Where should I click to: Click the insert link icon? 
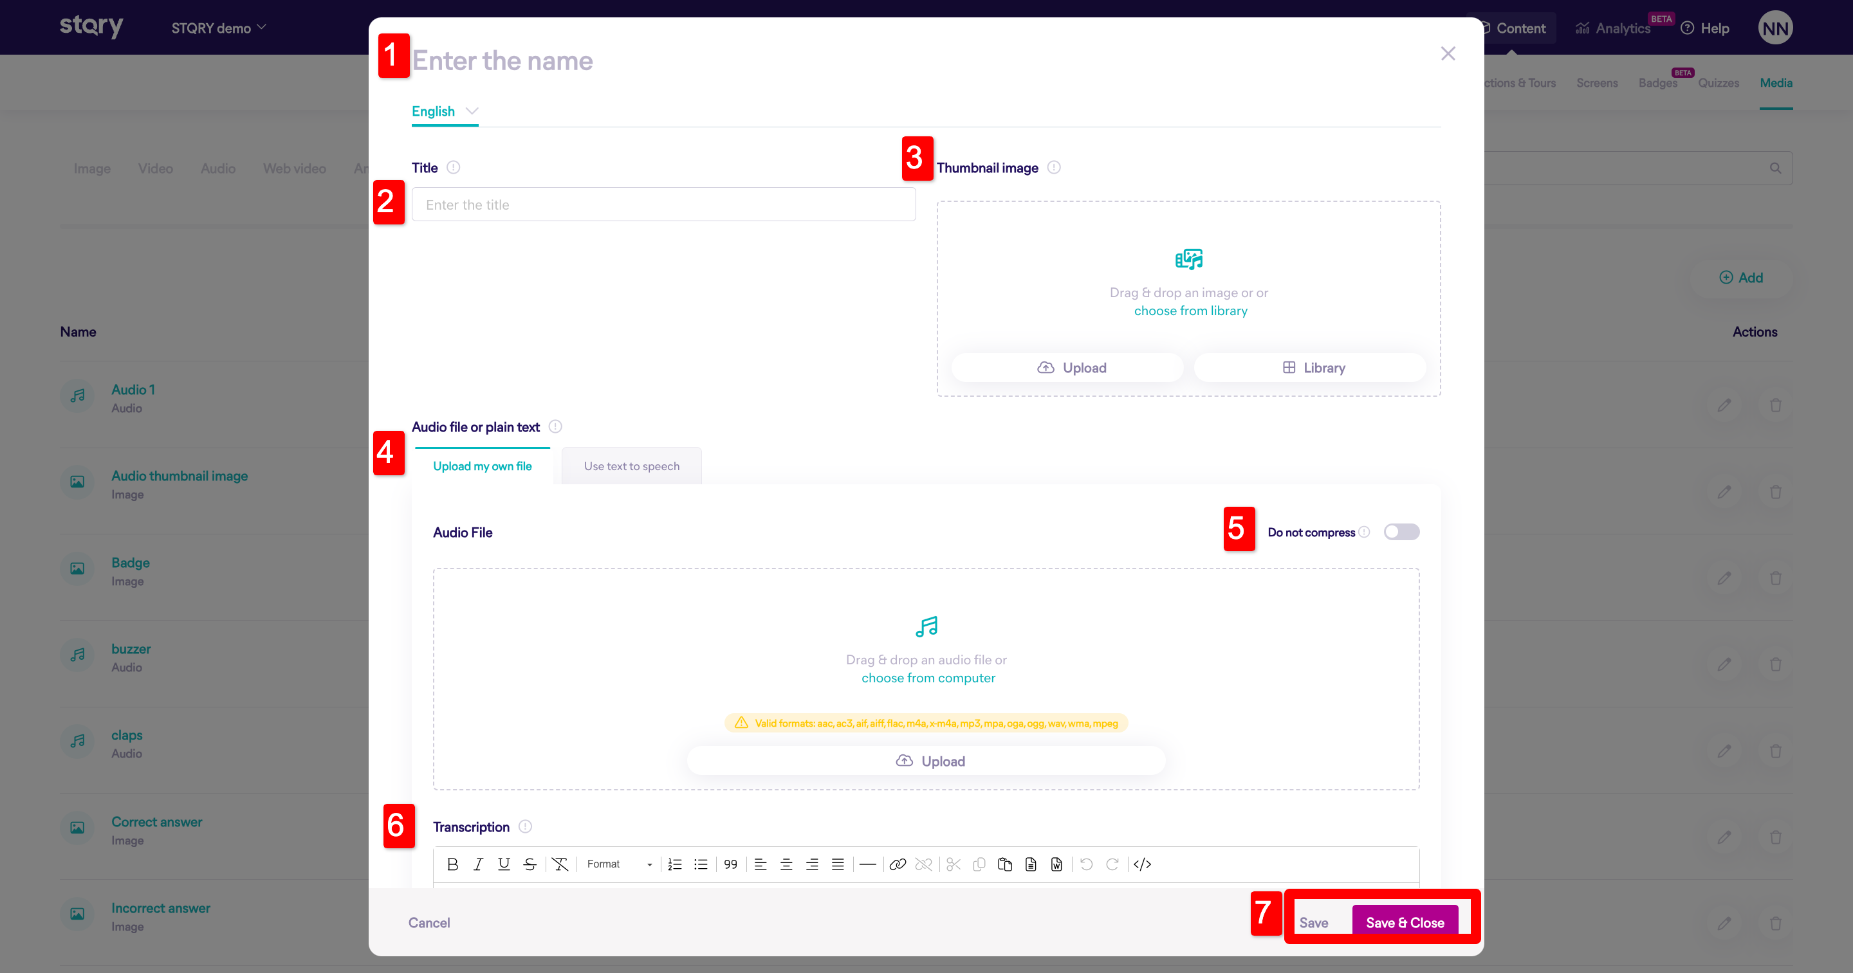point(897,864)
